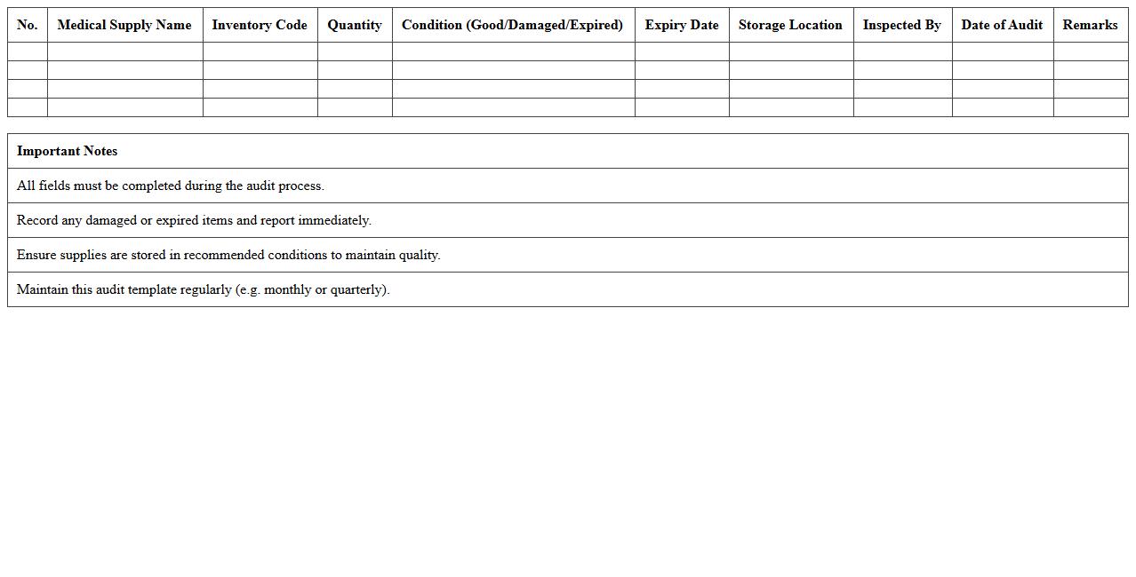Select the second row's Medical Supply Name cell

124,70
